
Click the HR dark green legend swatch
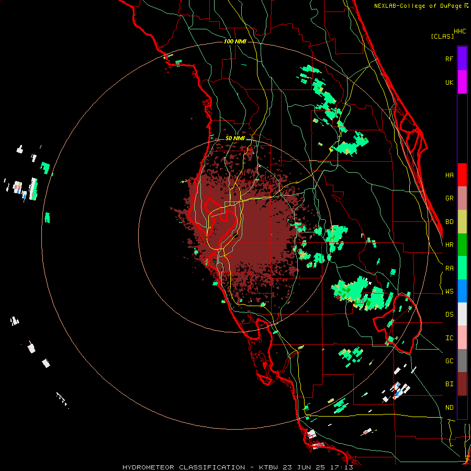[x=462, y=245]
